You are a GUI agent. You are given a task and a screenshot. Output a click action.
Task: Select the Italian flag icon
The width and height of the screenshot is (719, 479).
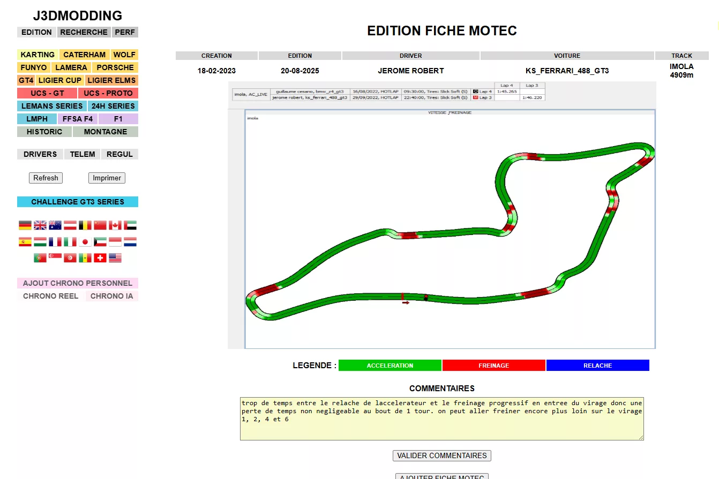tap(70, 242)
